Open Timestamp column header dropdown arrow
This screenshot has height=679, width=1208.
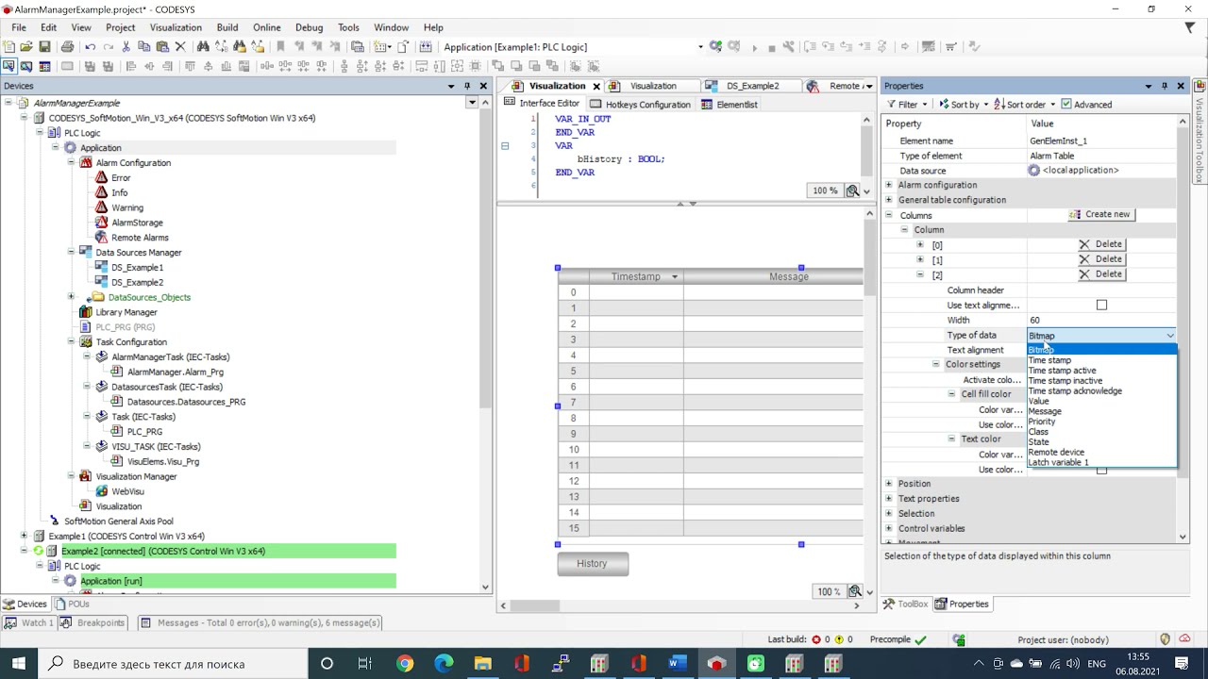point(675,276)
